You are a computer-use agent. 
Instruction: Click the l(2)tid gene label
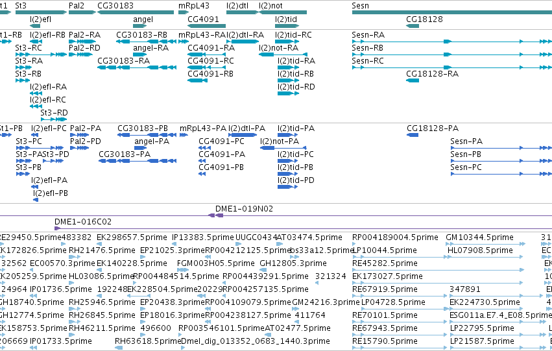pyautogui.click(x=286, y=19)
